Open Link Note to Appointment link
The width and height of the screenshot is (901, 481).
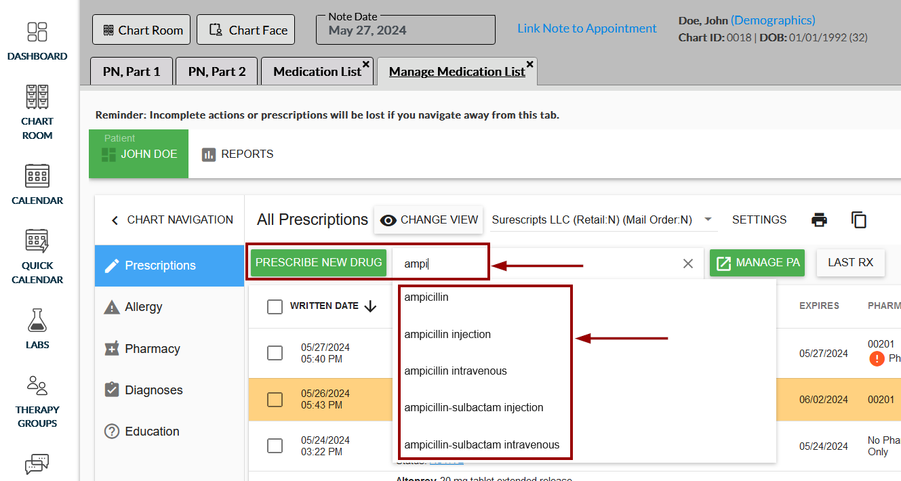586,28
